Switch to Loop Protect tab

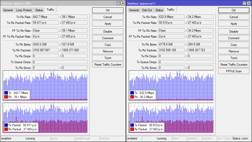pos(24,10)
